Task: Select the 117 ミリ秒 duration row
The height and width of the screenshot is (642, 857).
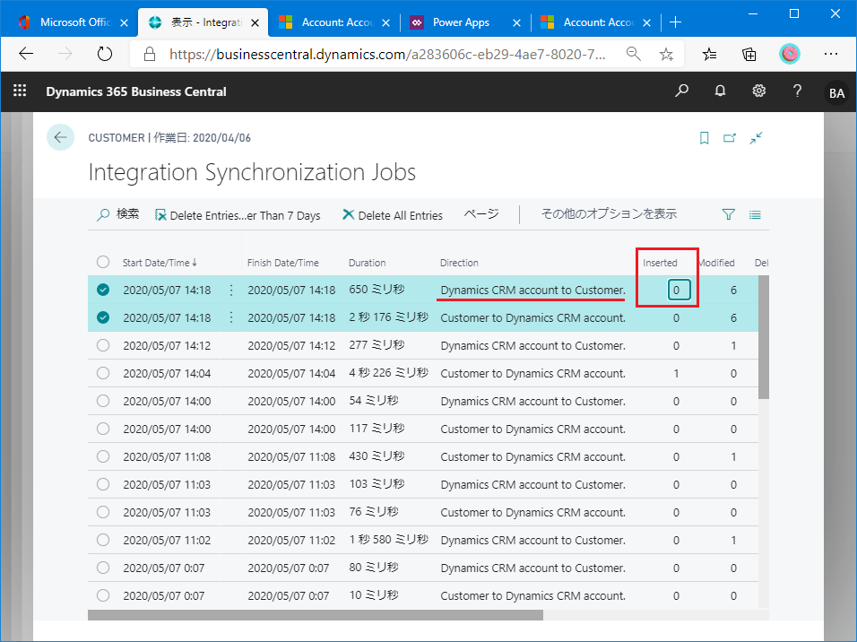Action: (103, 429)
